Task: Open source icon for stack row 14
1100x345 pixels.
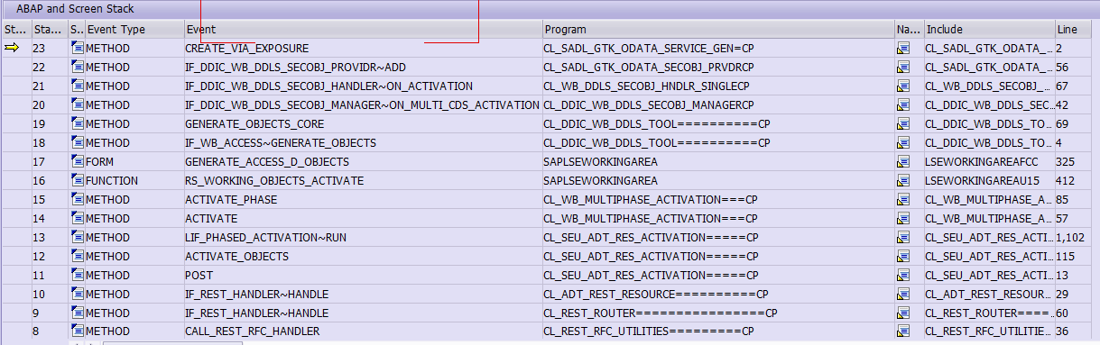Action: pyautogui.click(x=77, y=219)
